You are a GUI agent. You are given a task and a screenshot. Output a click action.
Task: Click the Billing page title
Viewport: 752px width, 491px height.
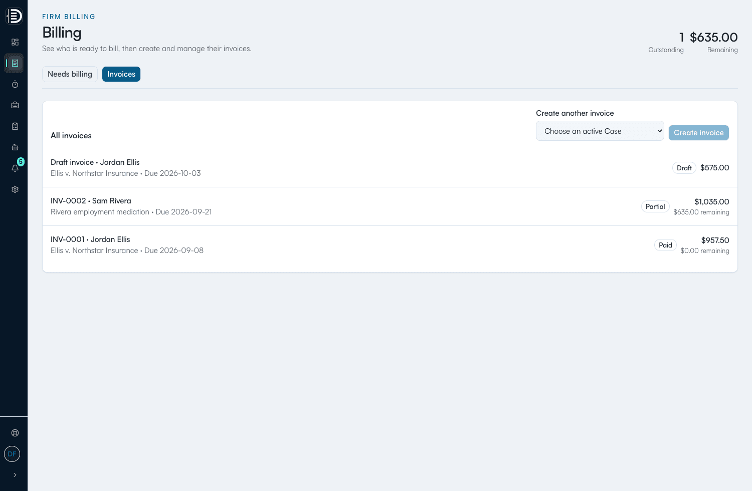click(x=62, y=33)
